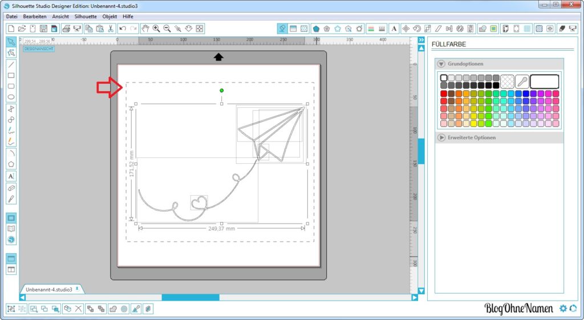
Task: Select the Text tool in left toolbar
Action: click(11, 176)
